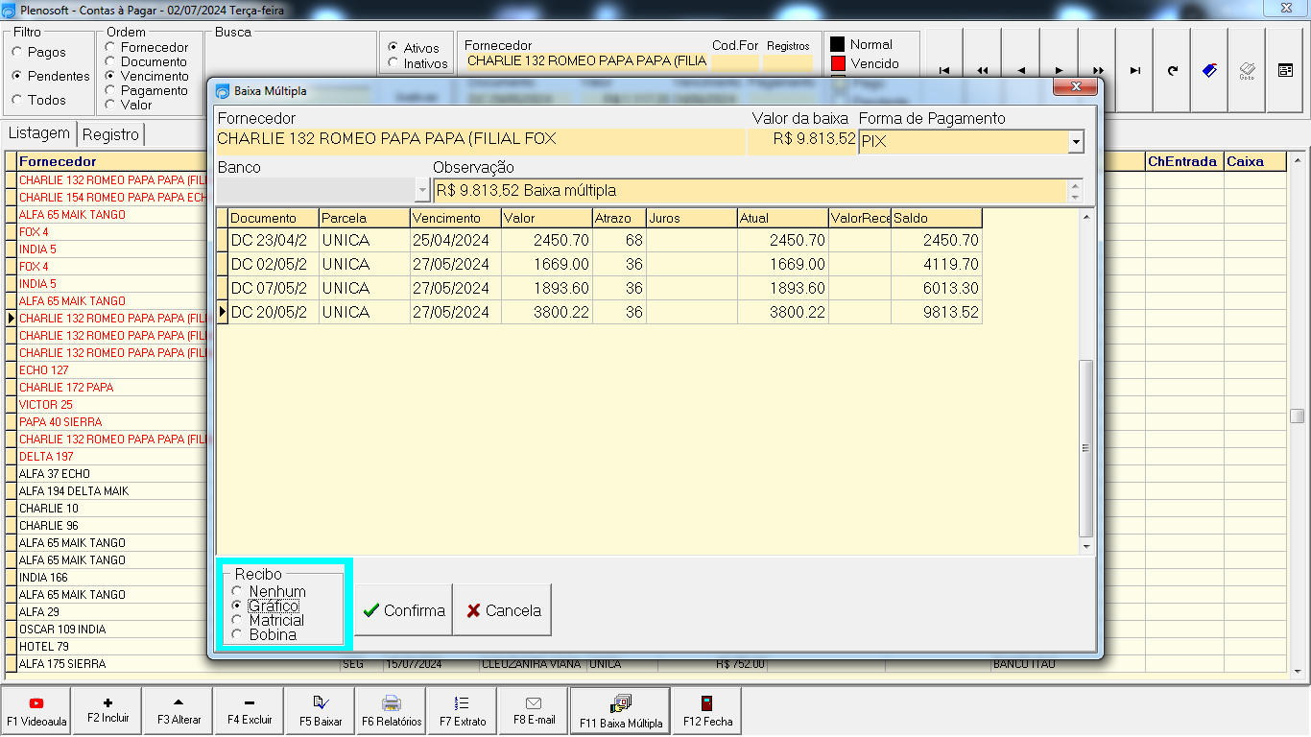Screen dimensions: 1311x737
Task: Click the Goto toolbar icon
Action: [1248, 70]
